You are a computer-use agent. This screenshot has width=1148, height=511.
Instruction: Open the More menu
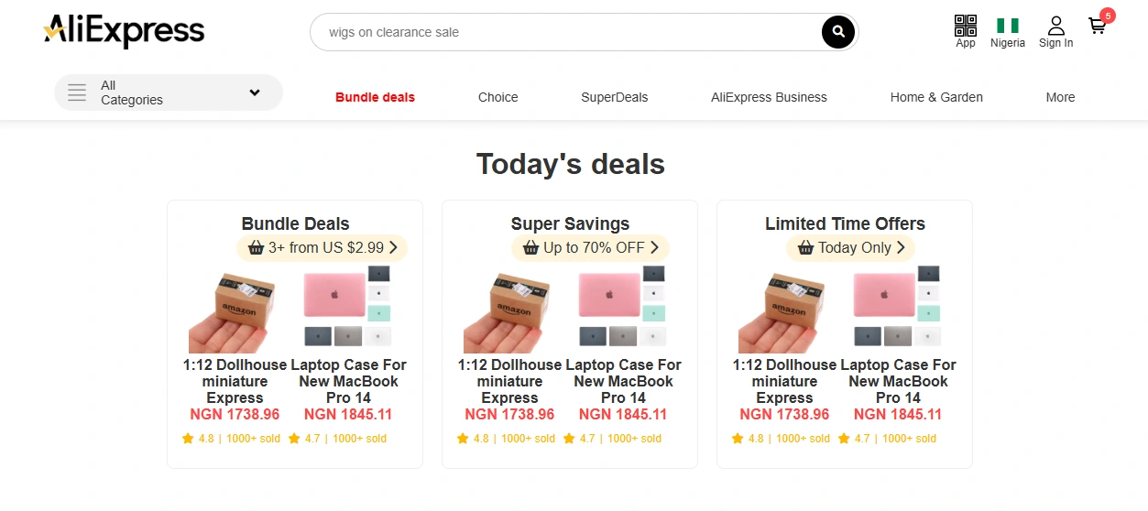coord(1060,97)
